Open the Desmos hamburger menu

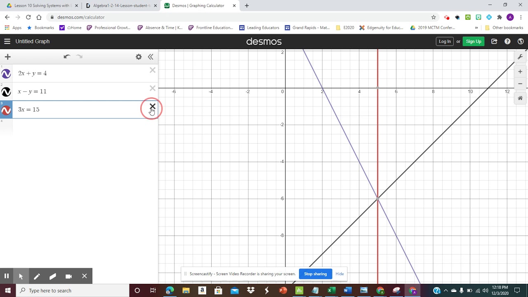pyautogui.click(x=7, y=41)
